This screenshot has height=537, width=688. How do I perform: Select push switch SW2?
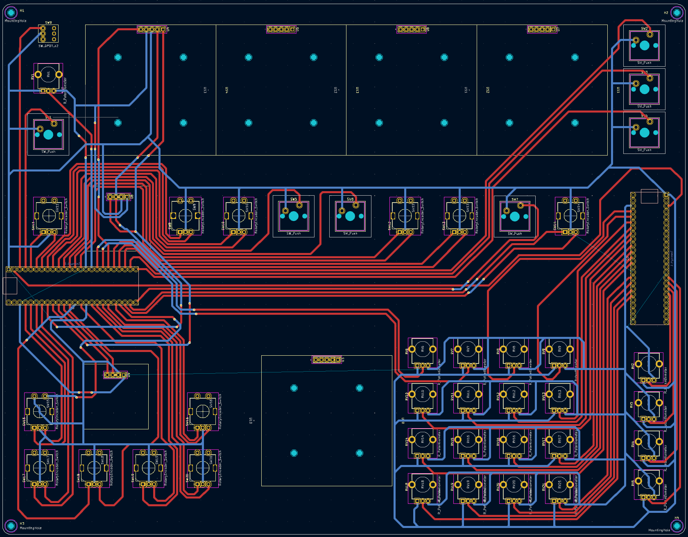tap(644, 45)
